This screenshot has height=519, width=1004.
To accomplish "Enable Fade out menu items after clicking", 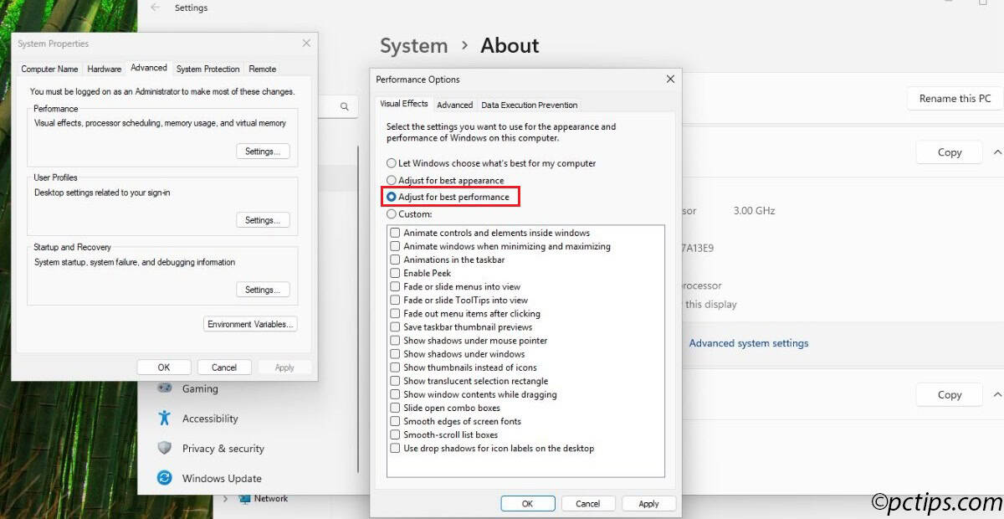I will tap(395, 313).
